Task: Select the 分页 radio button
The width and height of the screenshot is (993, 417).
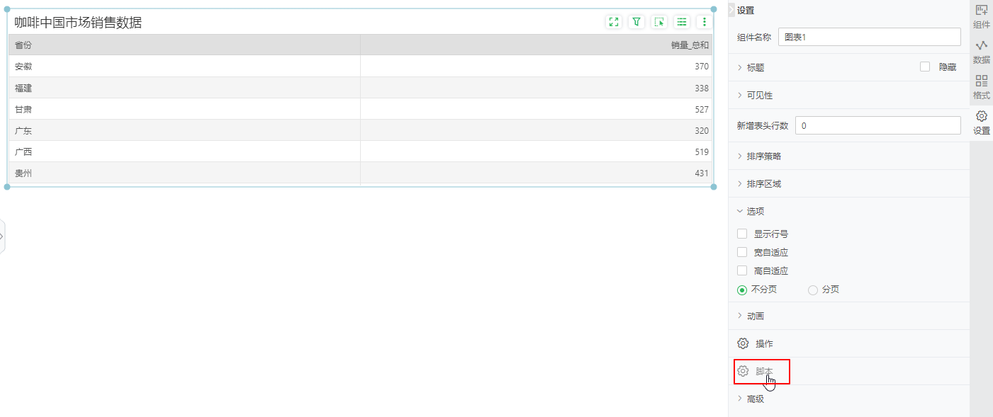Action: tap(813, 290)
